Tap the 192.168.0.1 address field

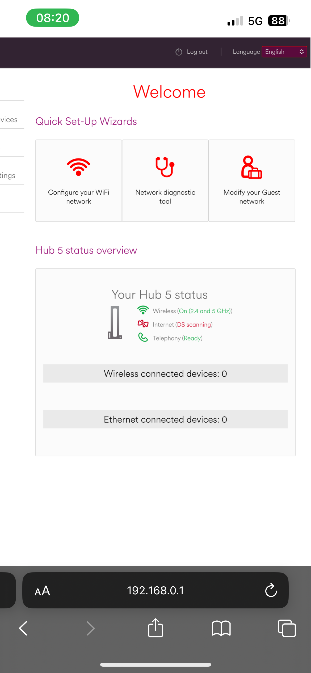[155, 590]
